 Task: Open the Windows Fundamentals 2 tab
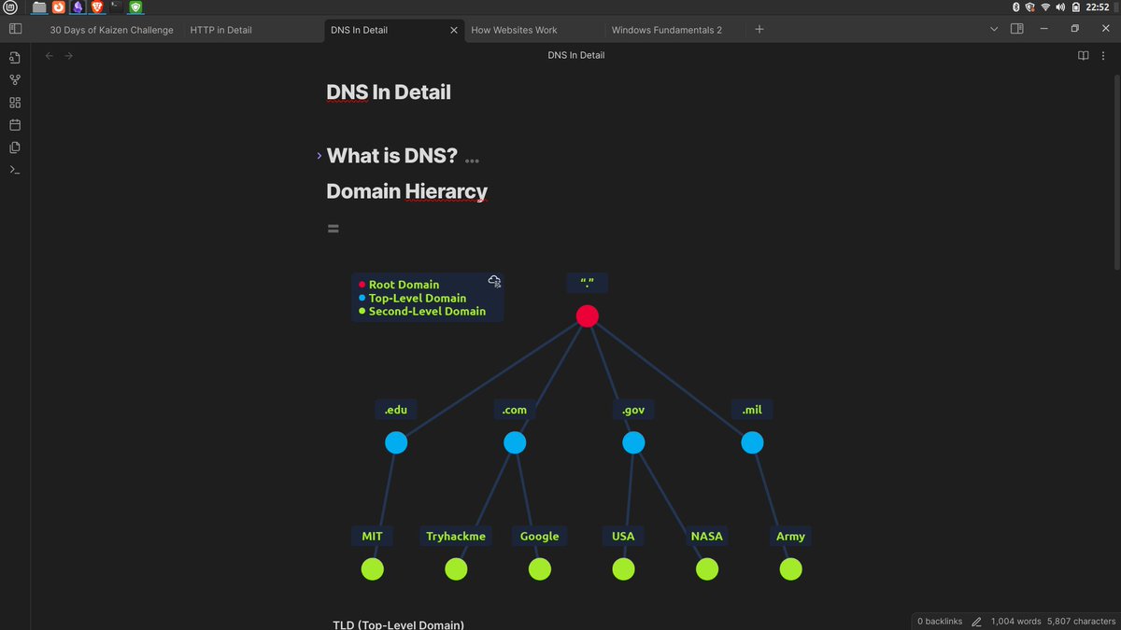667,30
